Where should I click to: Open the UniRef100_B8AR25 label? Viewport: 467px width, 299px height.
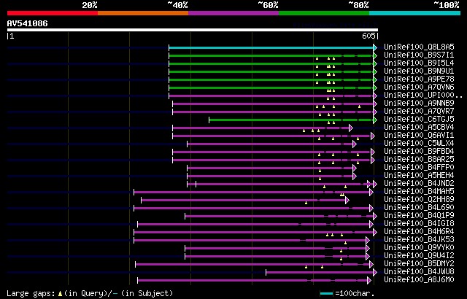[419, 160]
